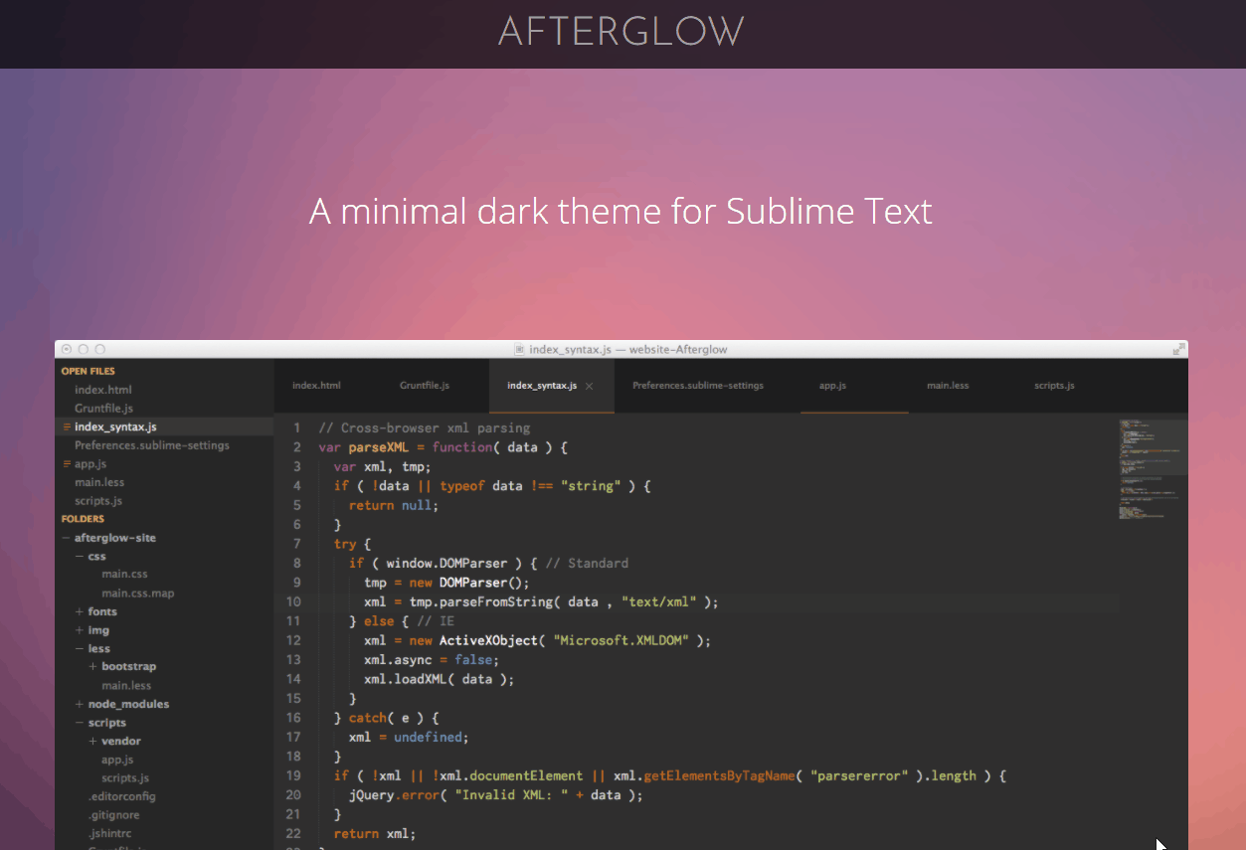The height and width of the screenshot is (850, 1246).
Task: Collapse the scripts folder
Action: click(80, 723)
